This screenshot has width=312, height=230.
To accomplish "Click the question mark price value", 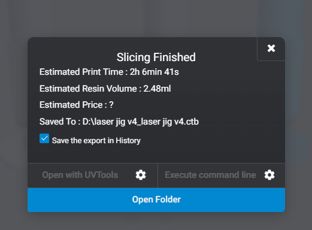I will tap(111, 105).
